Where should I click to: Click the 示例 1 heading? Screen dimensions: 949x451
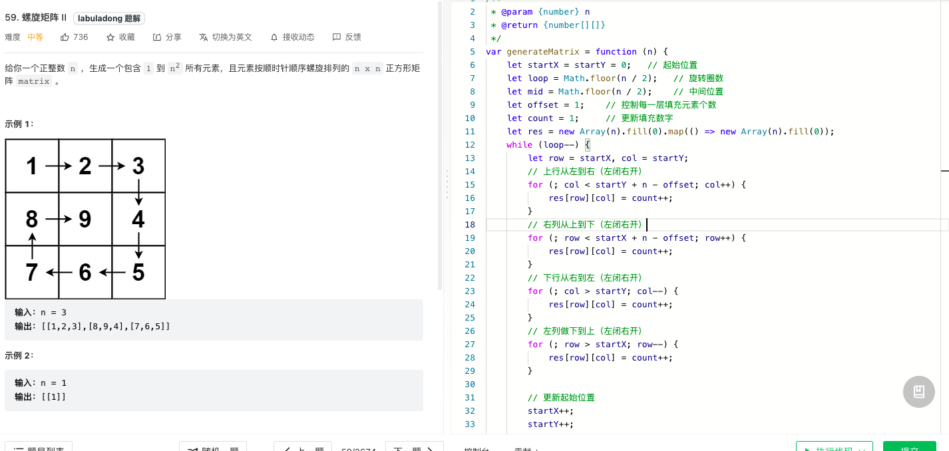tap(19, 124)
